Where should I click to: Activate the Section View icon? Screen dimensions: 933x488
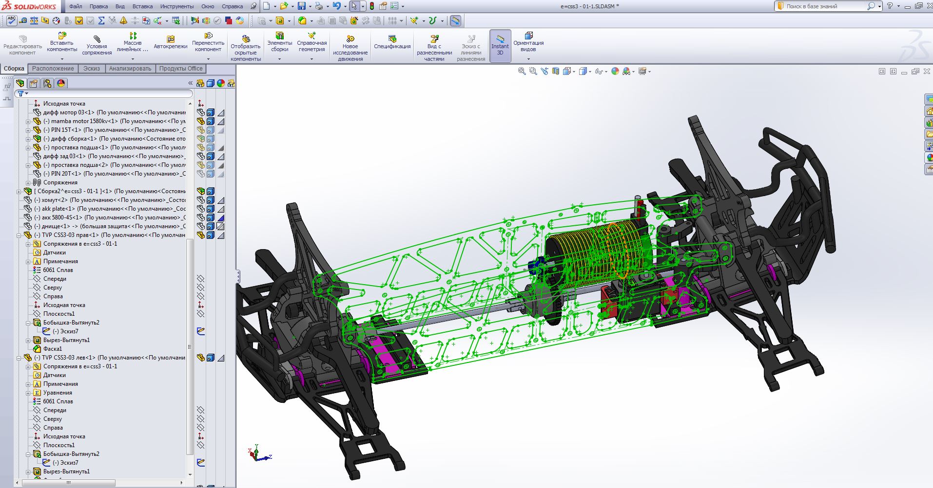(556, 72)
